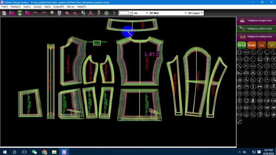Select the compass divider tool

click(x=274, y=66)
